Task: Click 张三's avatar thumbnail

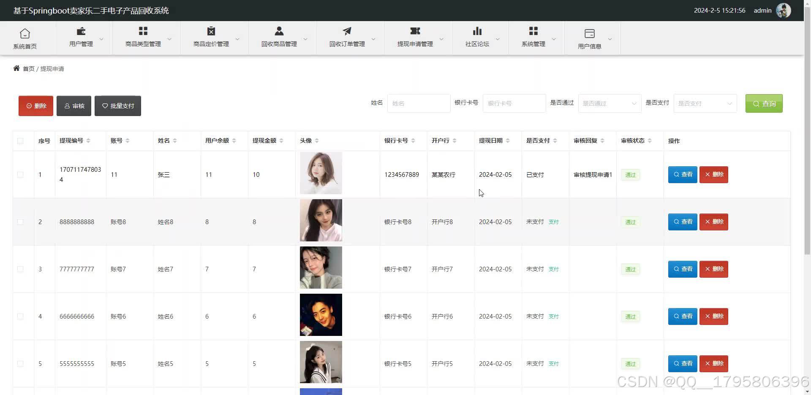Action: coord(321,173)
